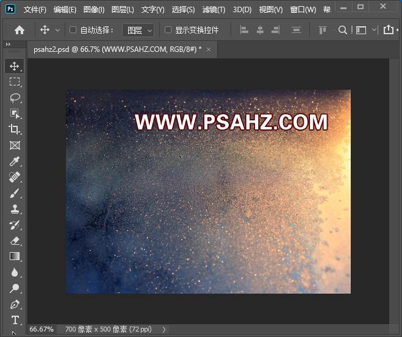Screen dimensions: 402x337
Task: Select the Blur tool
Action: tap(15, 272)
